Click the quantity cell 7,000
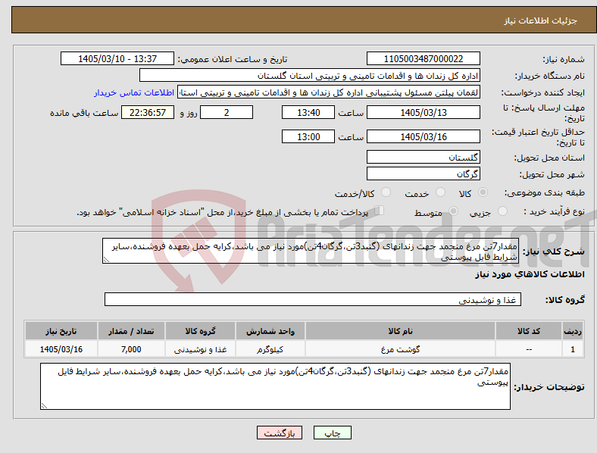 click(131, 349)
